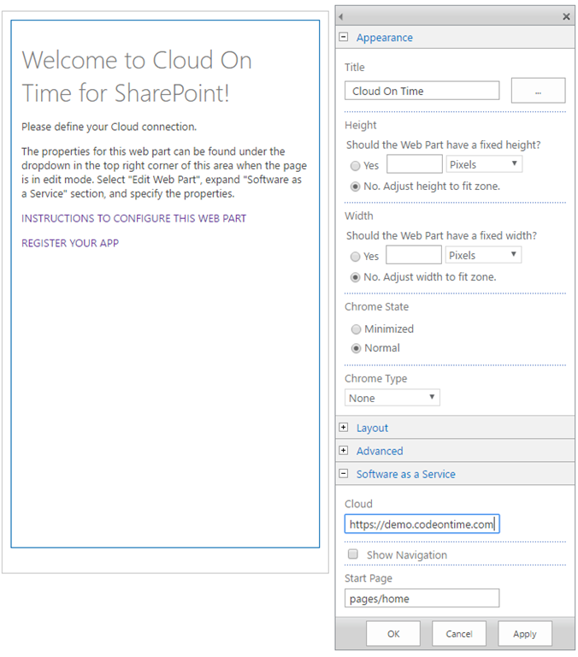
Task: Set Chrome State to Minimized
Action: [x=356, y=329]
